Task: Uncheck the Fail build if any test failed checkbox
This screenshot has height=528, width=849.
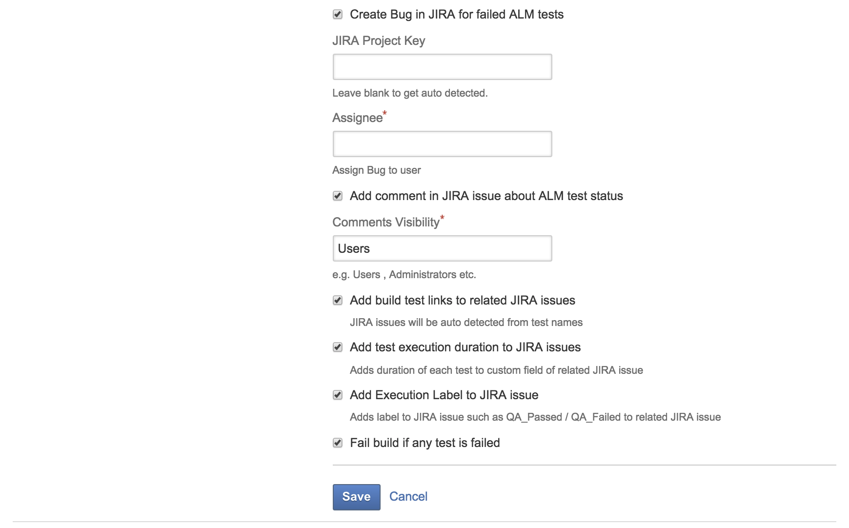Action: coord(338,443)
